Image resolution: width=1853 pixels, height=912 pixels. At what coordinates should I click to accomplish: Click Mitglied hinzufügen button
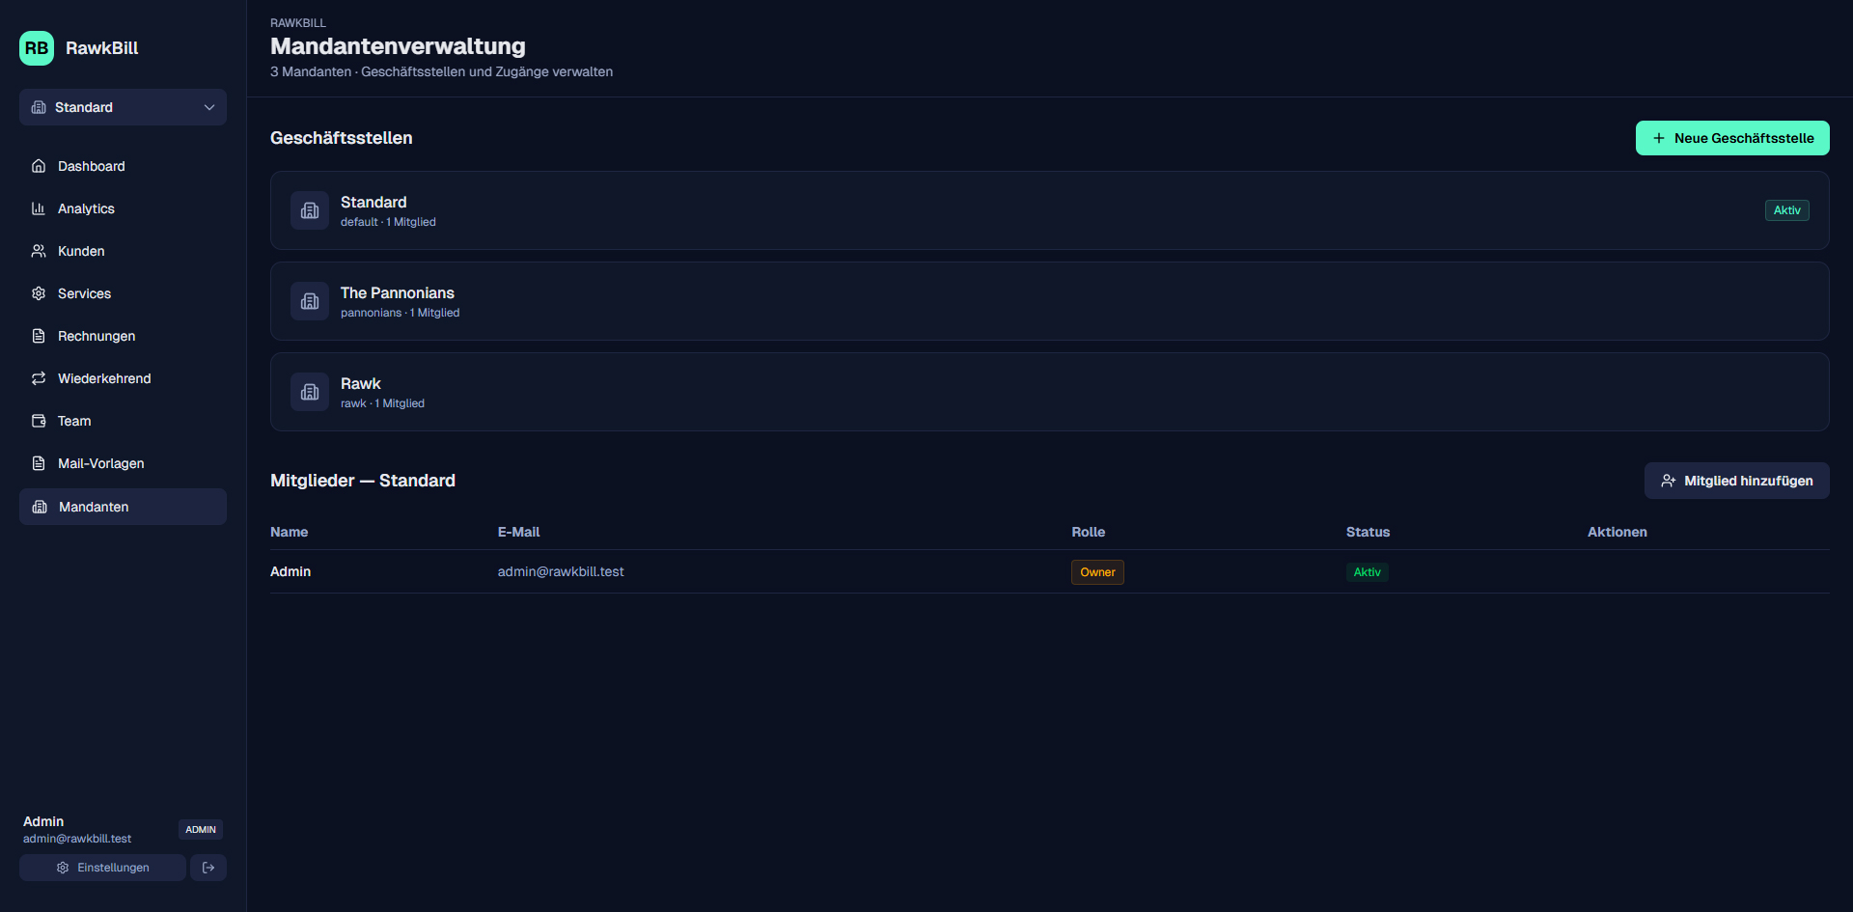[1736, 481]
